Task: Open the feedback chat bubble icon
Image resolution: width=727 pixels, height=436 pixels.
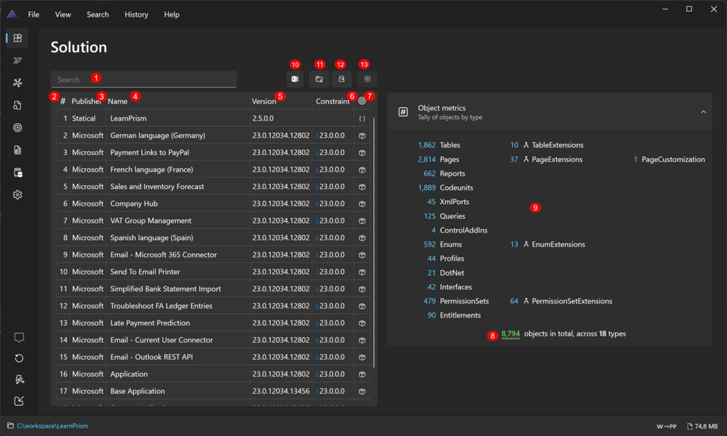Action: point(19,338)
